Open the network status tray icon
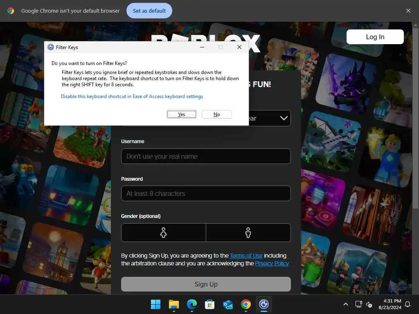 pos(358,304)
